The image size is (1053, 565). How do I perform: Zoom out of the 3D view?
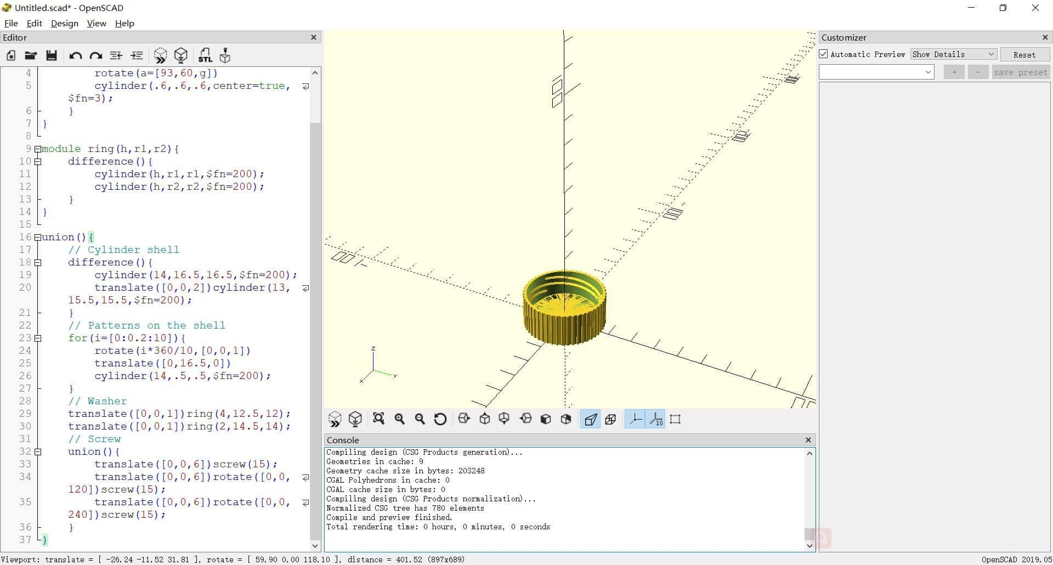[420, 419]
